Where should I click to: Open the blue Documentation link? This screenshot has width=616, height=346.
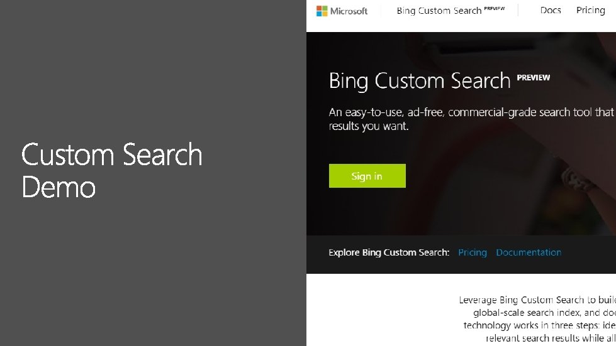tap(529, 252)
